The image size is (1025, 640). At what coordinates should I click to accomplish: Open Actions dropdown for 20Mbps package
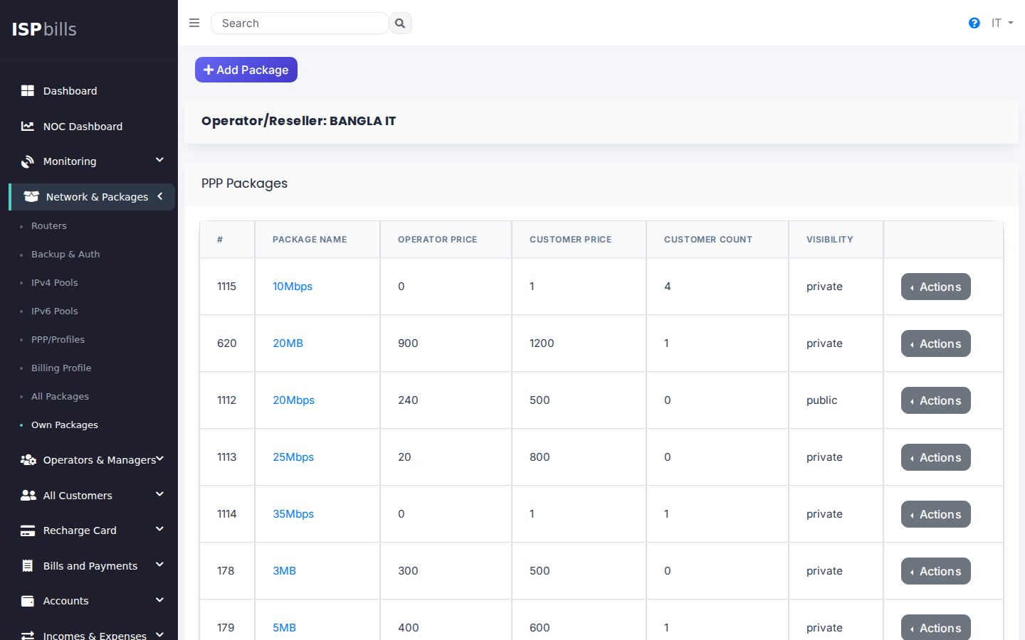click(x=935, y=400)
